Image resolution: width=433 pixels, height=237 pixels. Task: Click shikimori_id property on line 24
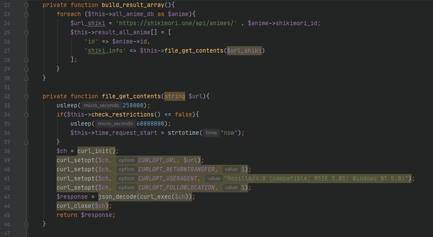[x=296, y=23]
